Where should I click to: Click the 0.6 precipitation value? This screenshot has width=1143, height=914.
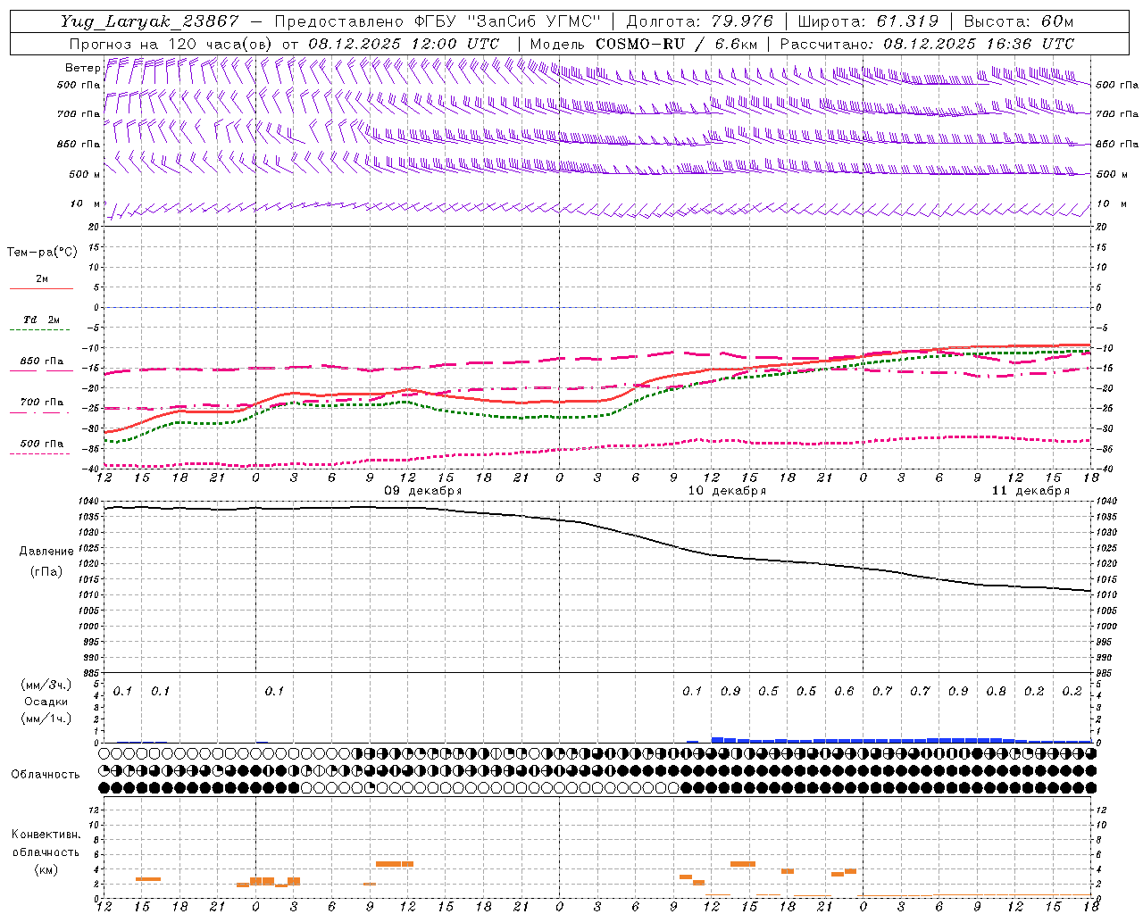[x=844, y=691]
